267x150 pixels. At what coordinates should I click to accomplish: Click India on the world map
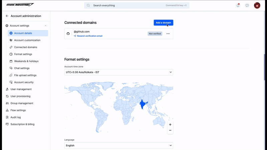[142, 104]
